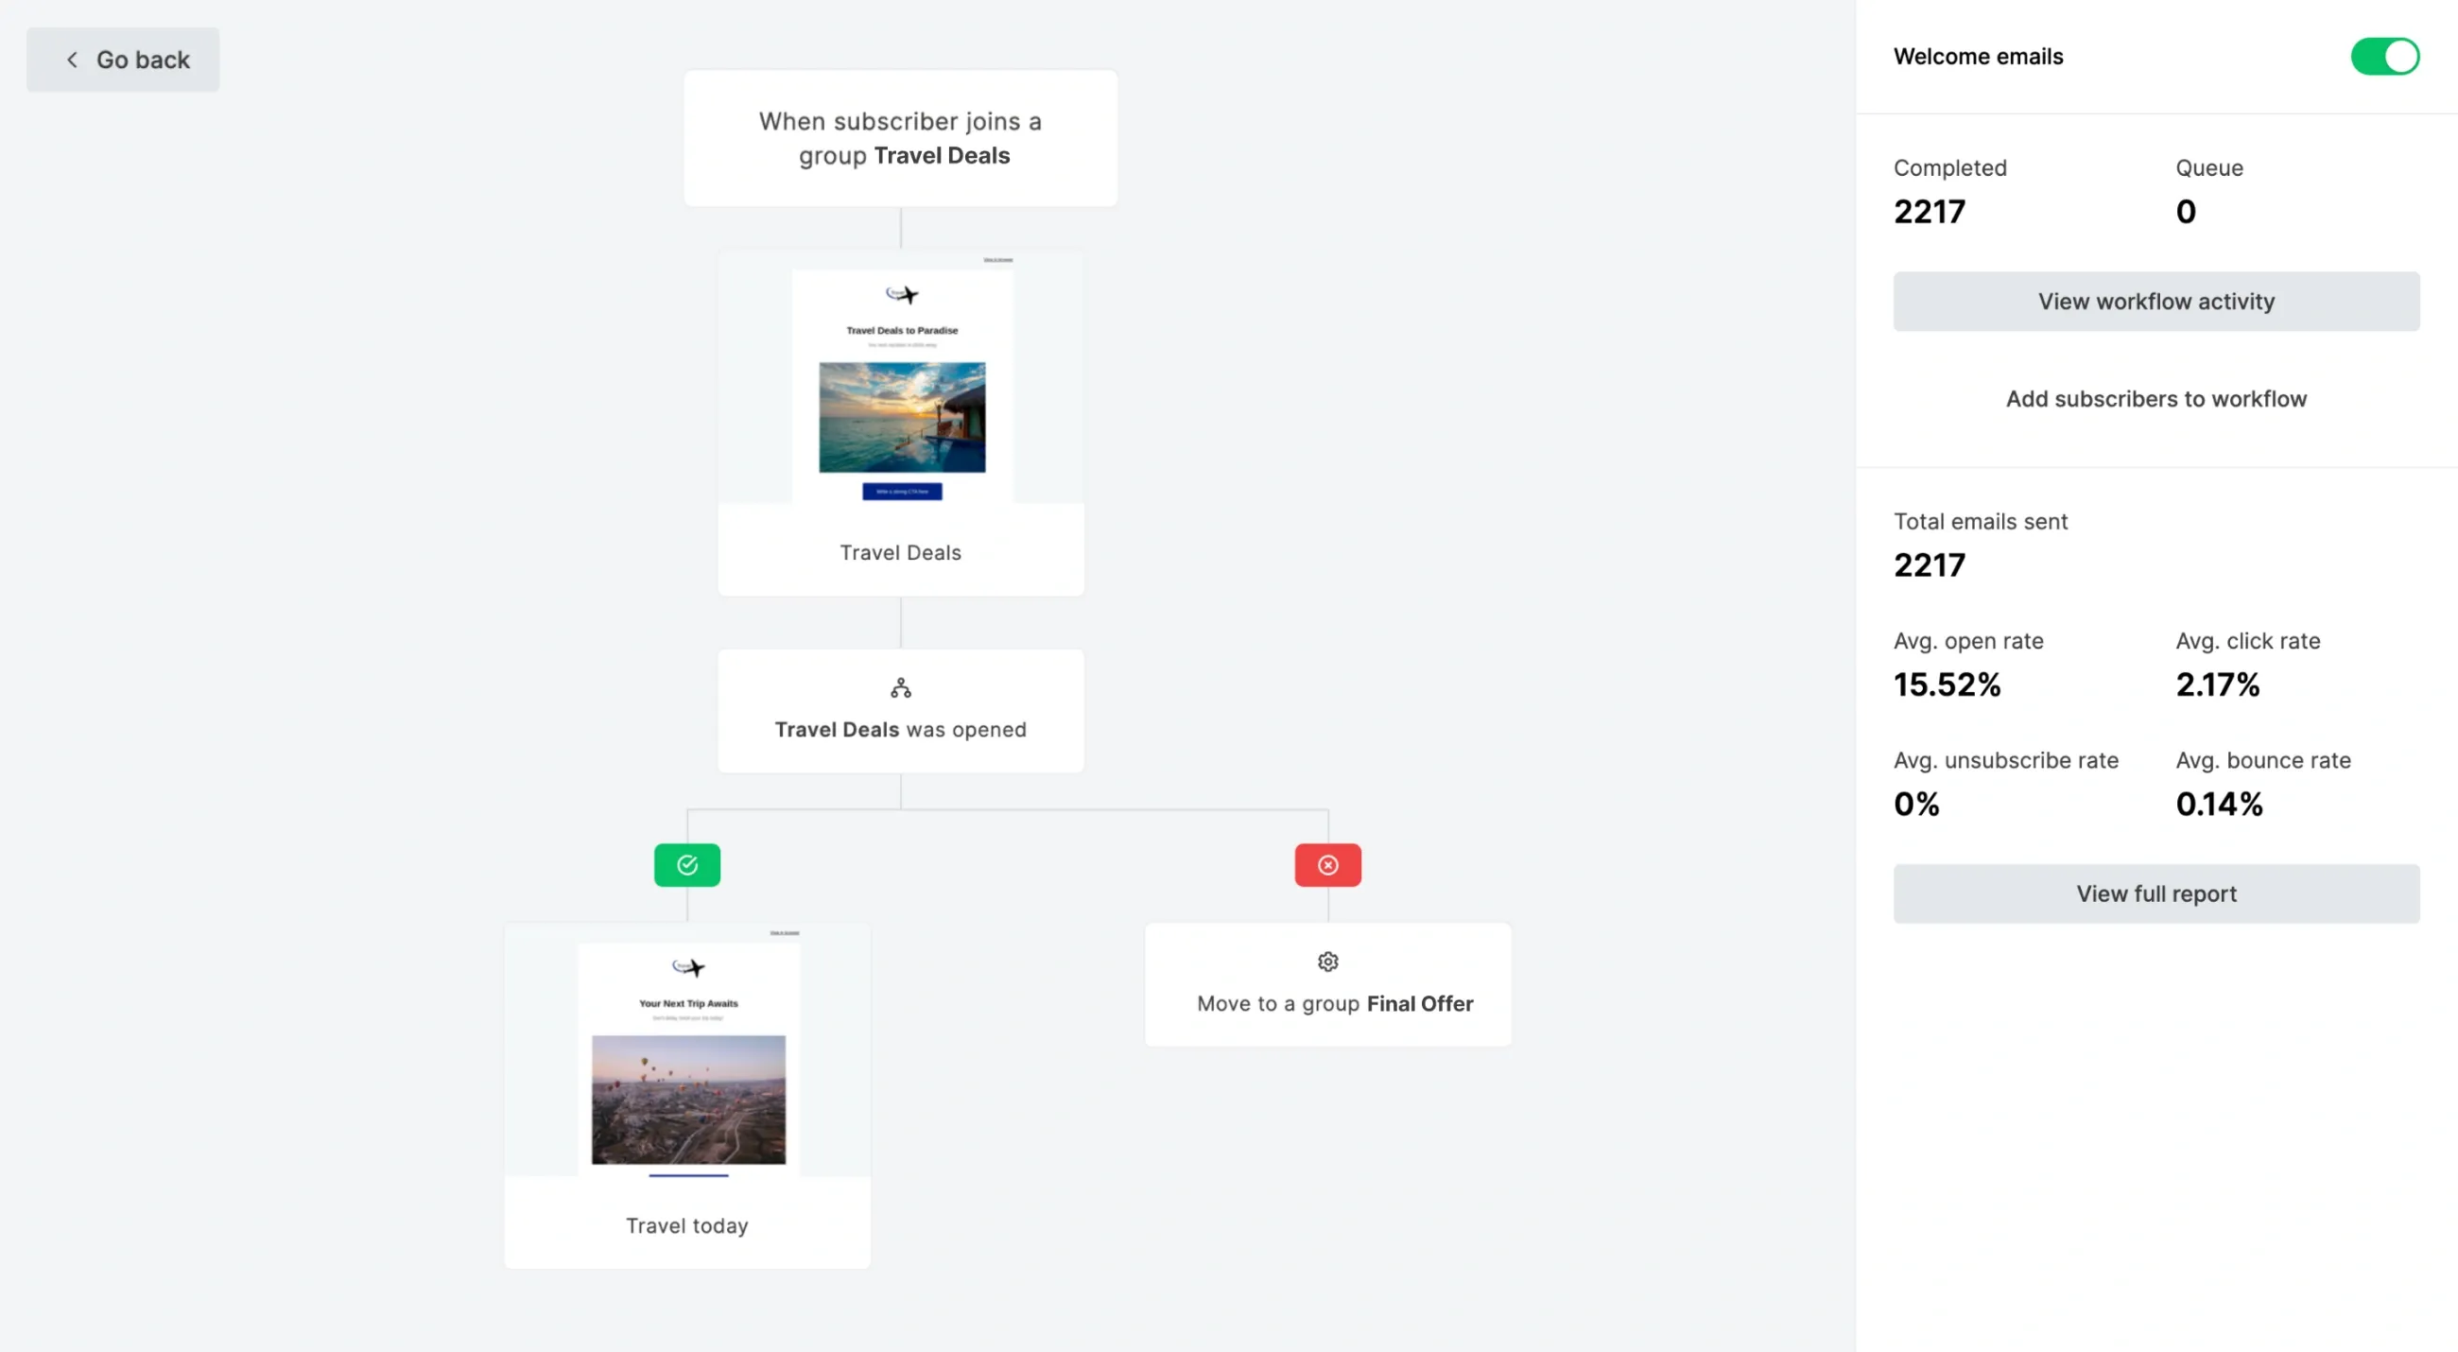Screen dimensions: 2458x1352
Task: Click the group move settings gear icon
Action: (x=1328, y=962)
